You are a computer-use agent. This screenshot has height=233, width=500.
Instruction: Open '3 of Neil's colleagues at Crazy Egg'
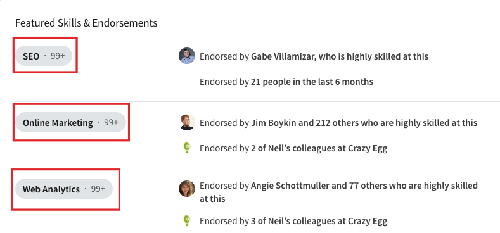(x=319, y=221)
